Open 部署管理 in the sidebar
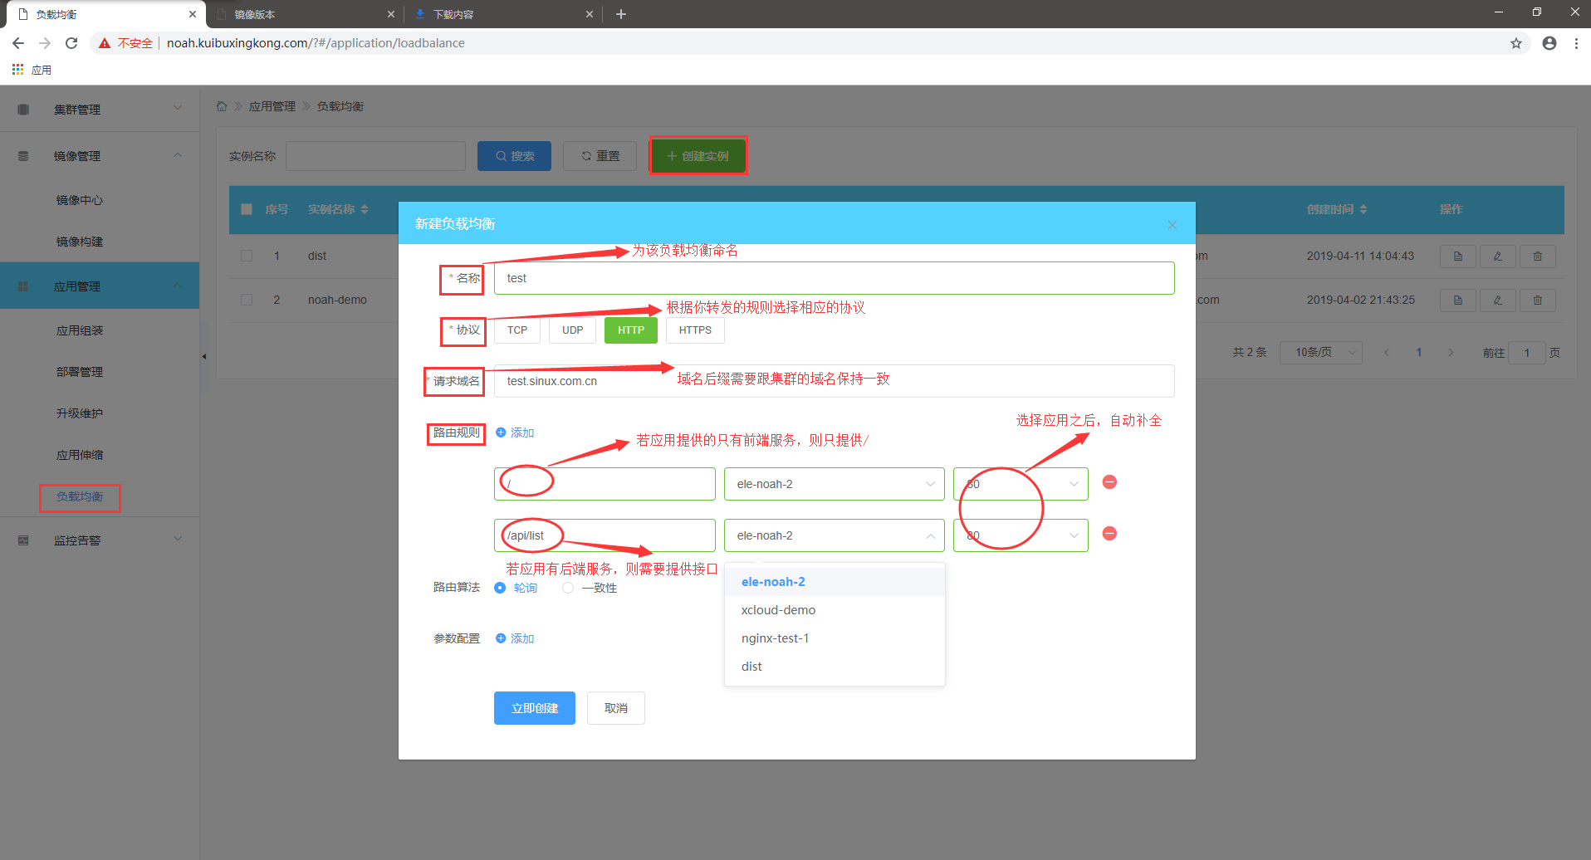 pos(80,372)
